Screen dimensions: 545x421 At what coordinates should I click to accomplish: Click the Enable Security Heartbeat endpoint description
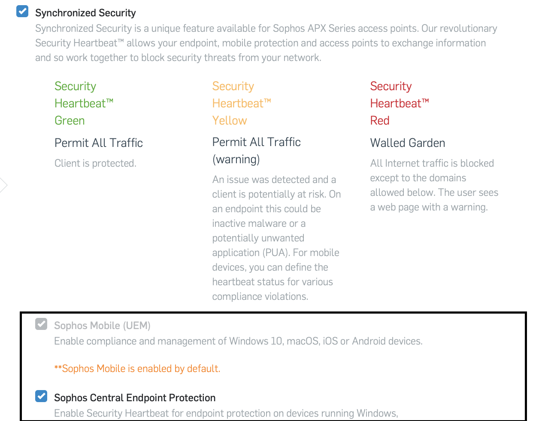pyautogui.click(x=226, y=413)
